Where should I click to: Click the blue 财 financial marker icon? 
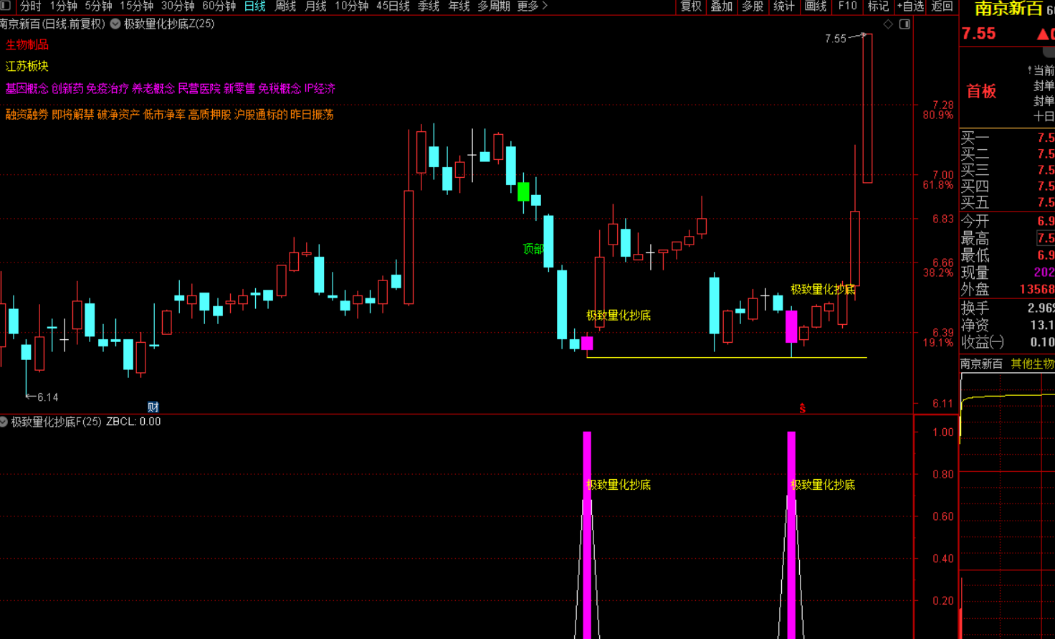(x=153, y=407)
